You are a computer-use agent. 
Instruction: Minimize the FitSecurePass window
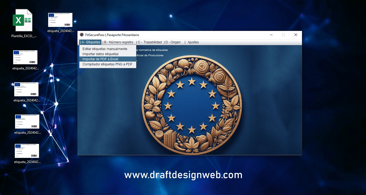271,35
